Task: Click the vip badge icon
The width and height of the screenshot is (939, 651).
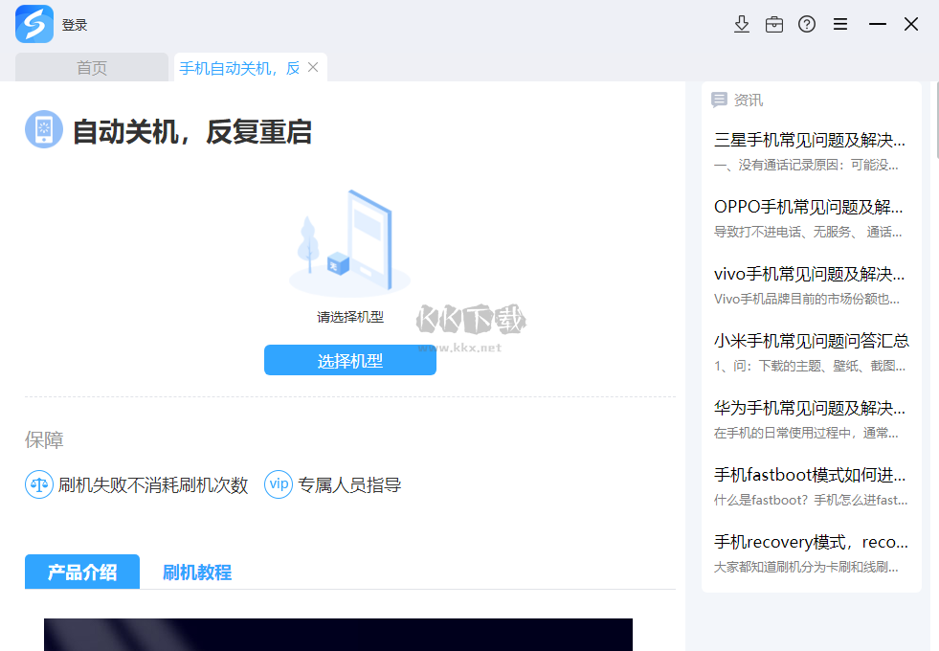Action: 278,485
